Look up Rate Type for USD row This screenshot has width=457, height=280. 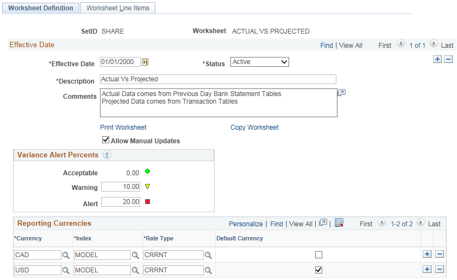tap(208, 270)
